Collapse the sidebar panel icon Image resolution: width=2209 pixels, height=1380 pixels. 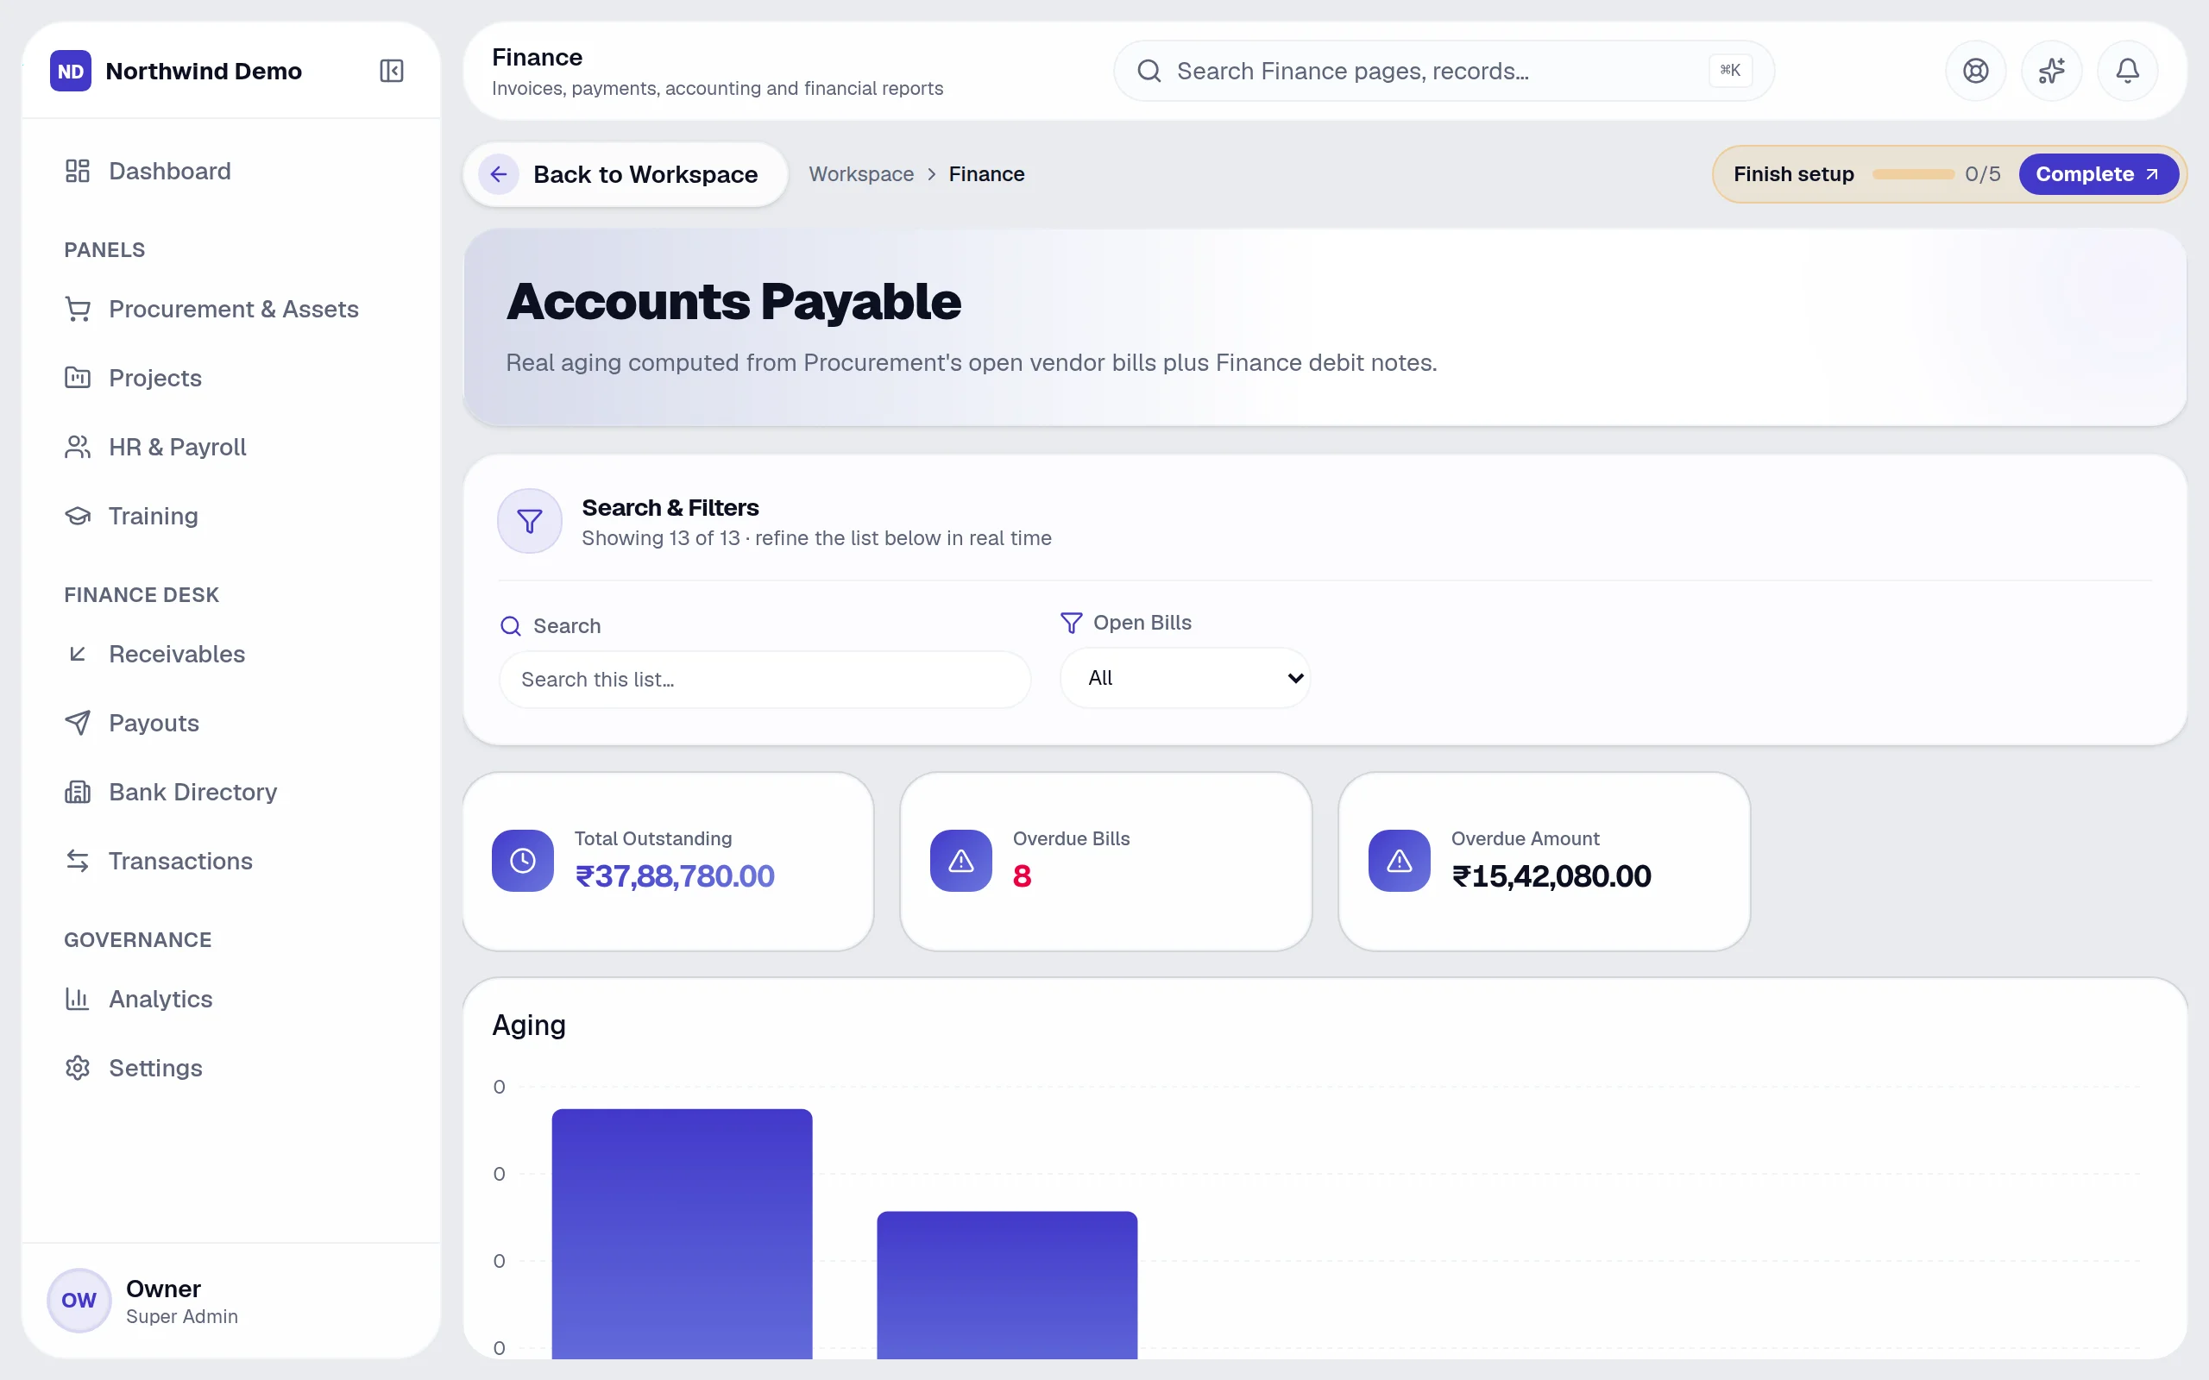pyautogui.click(x=392, y=72)
